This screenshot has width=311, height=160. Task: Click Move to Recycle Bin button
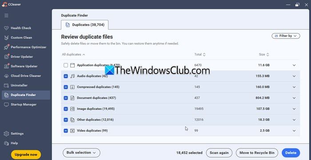[x=257, y=152]
